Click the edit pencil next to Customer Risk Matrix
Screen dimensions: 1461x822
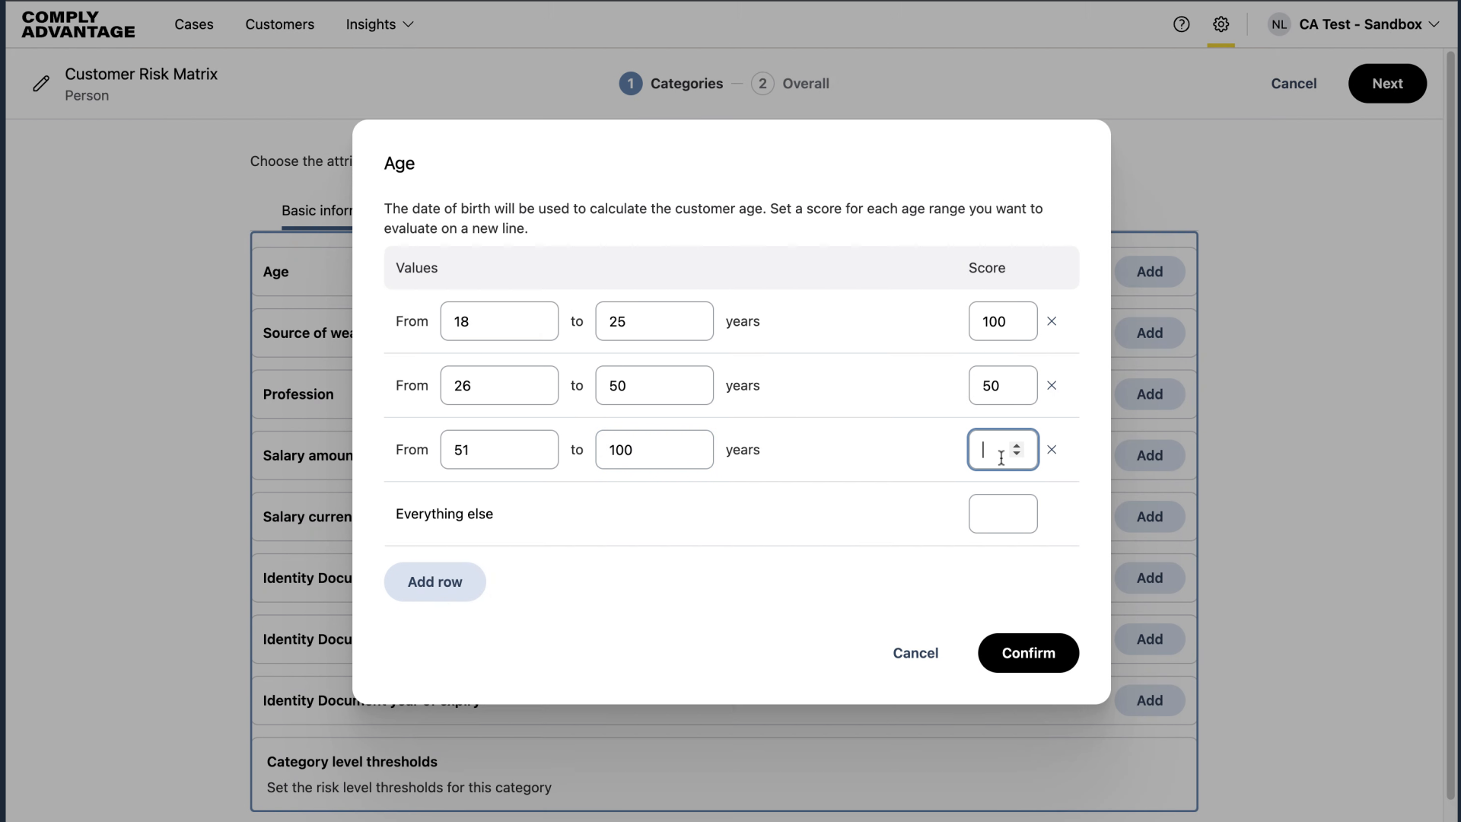pyautogui.click(x=42, y=84)
